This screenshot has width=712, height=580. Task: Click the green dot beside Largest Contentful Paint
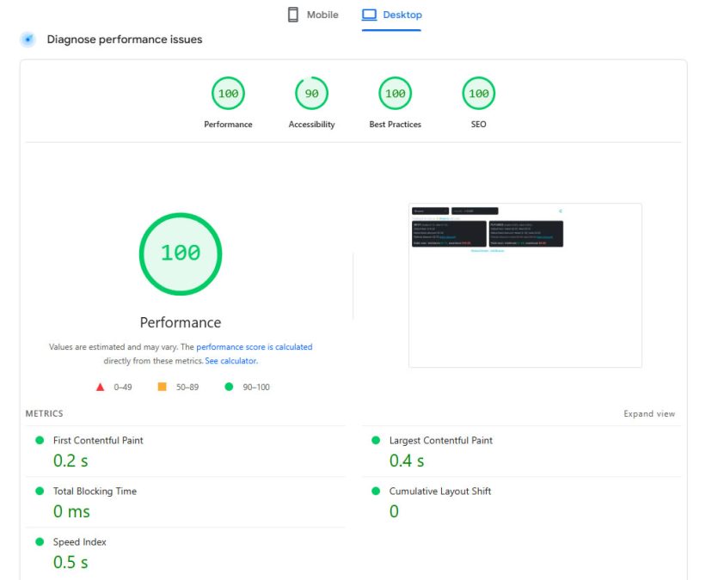[x=376, y=440]
